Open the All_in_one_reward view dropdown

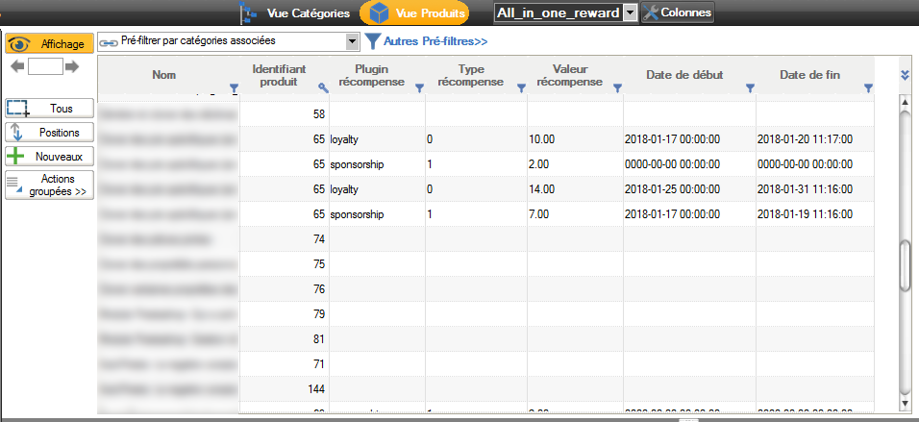pos(630,12)
